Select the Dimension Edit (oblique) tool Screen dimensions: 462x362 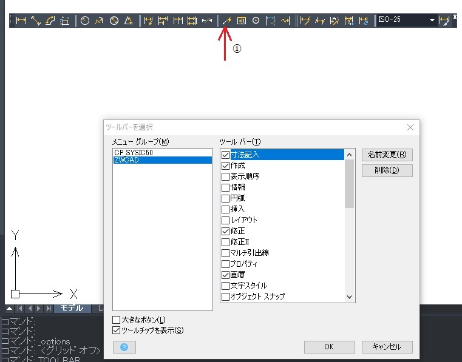(x=305, y=21)
